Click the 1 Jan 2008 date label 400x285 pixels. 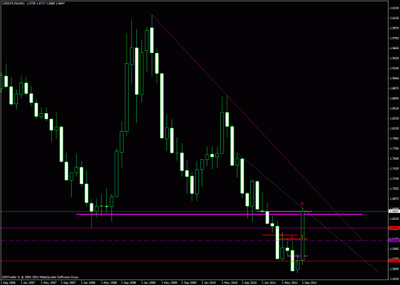[x=87, y=282]
